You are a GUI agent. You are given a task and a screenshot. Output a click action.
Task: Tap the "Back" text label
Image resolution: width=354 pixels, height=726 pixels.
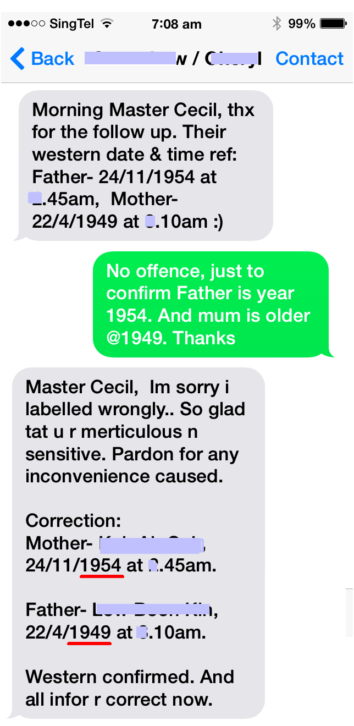click(x=52, y=59)
